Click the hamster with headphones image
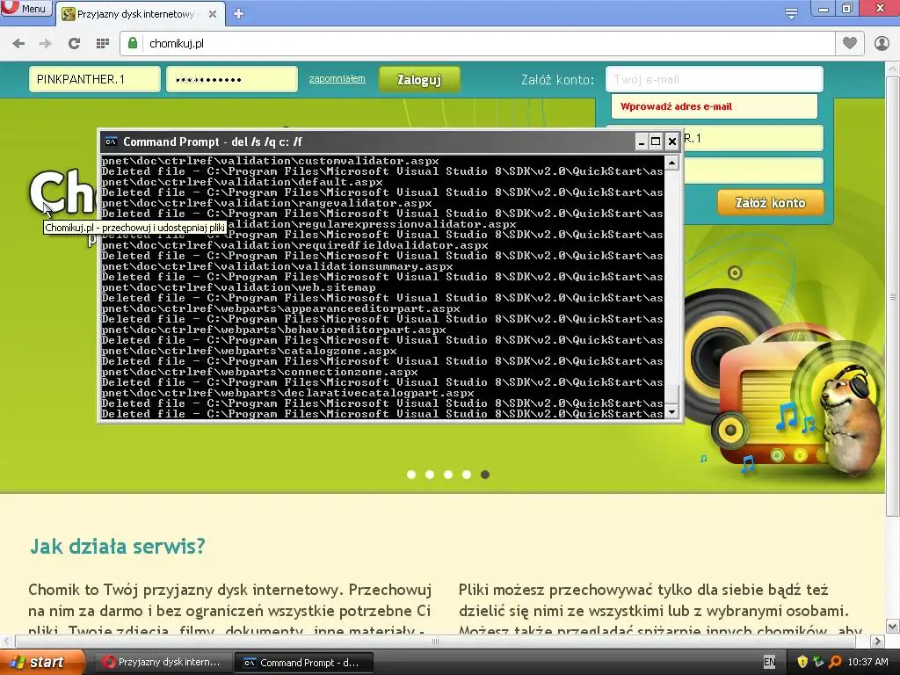900x675 pixels. coord(851,422)
